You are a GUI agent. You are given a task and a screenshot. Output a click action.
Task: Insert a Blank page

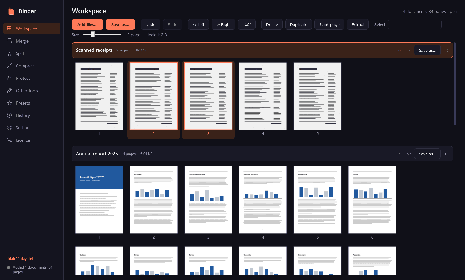click(329, 24)
